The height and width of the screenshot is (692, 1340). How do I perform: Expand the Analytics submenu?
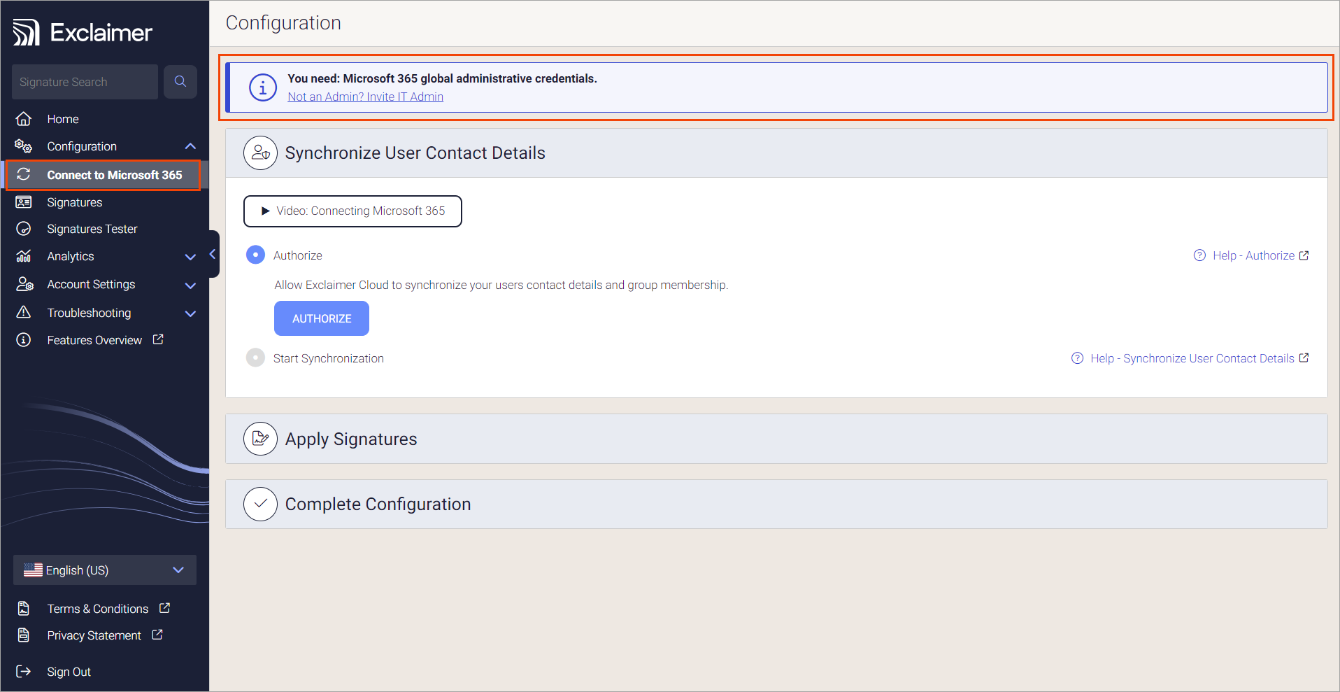pyautogui.click(x=190, y=257)
